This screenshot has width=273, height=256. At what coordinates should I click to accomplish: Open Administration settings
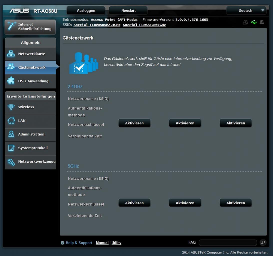30,134
